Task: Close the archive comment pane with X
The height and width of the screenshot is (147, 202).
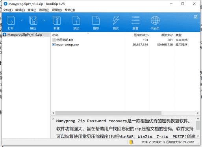Action: coord(53,119)
